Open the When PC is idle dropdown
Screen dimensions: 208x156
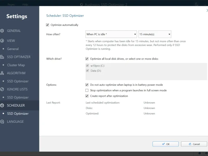click(111, 34)
